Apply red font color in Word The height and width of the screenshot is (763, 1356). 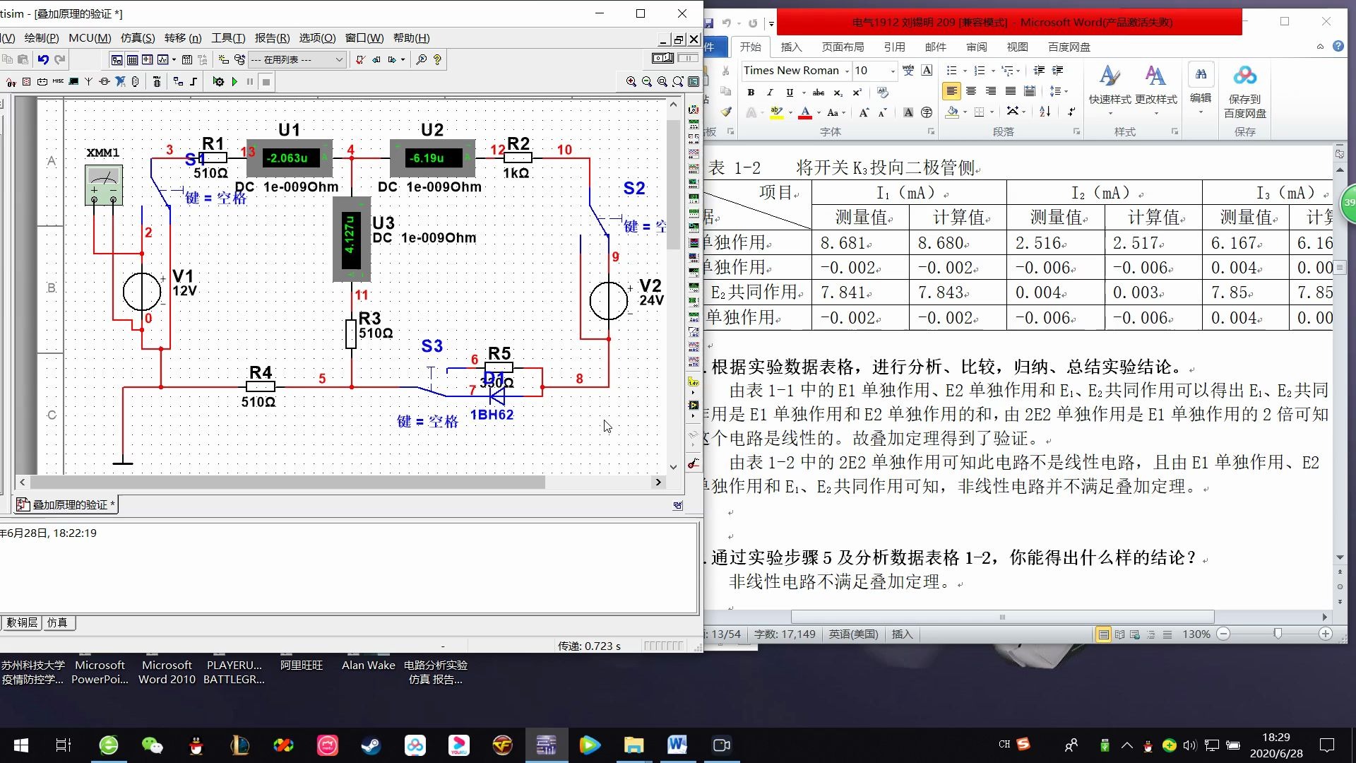805,112
